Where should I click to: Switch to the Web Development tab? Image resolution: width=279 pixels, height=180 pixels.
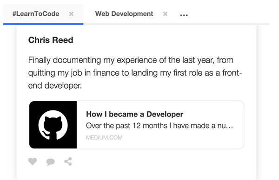point(124,14)
